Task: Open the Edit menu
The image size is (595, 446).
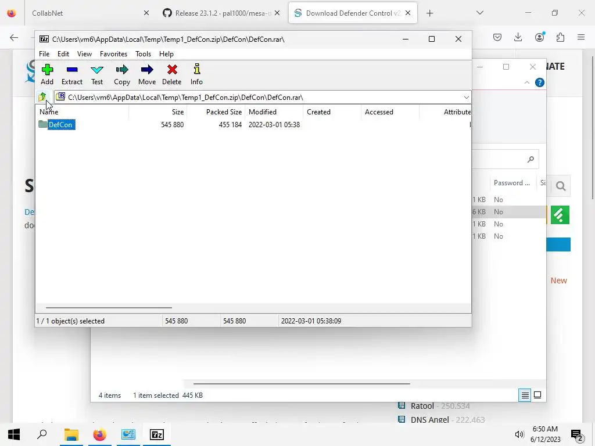Action: tap(63, 54)
